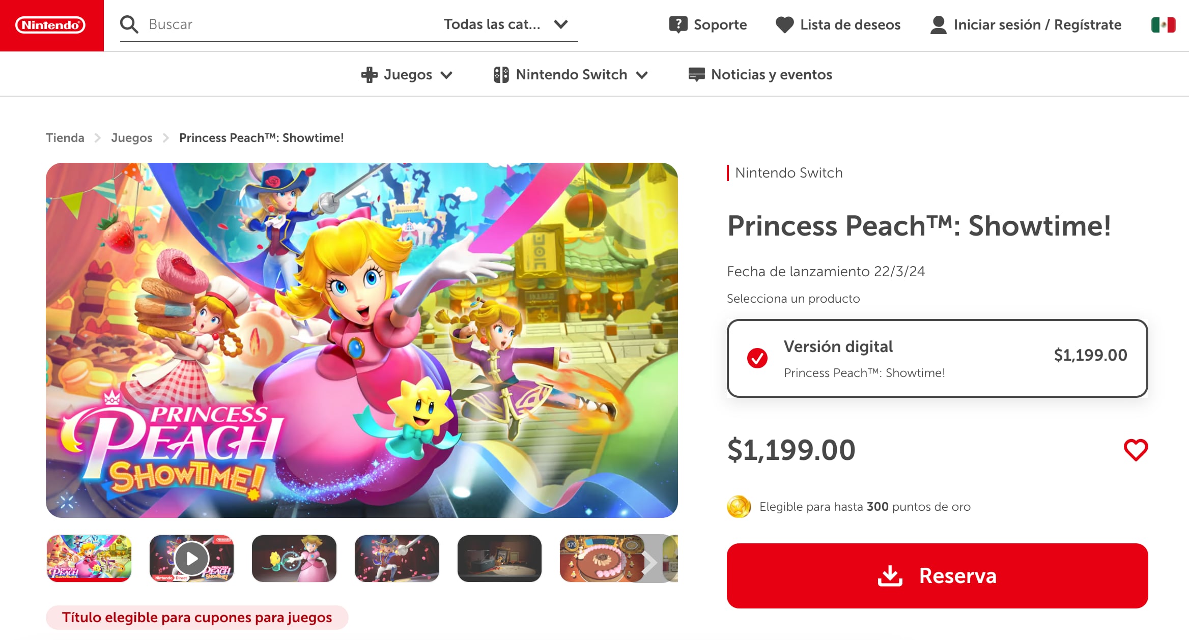Add game to wishlist with heart outline

pyautogui.click(x=1136, y=450)
